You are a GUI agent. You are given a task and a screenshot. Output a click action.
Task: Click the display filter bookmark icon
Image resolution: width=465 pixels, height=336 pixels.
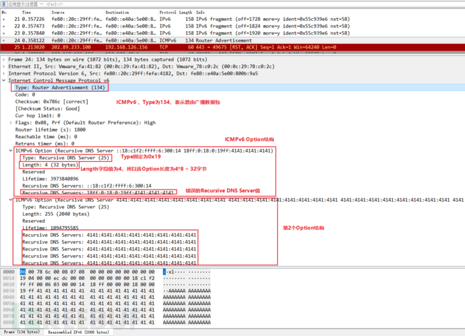[4, 4]
